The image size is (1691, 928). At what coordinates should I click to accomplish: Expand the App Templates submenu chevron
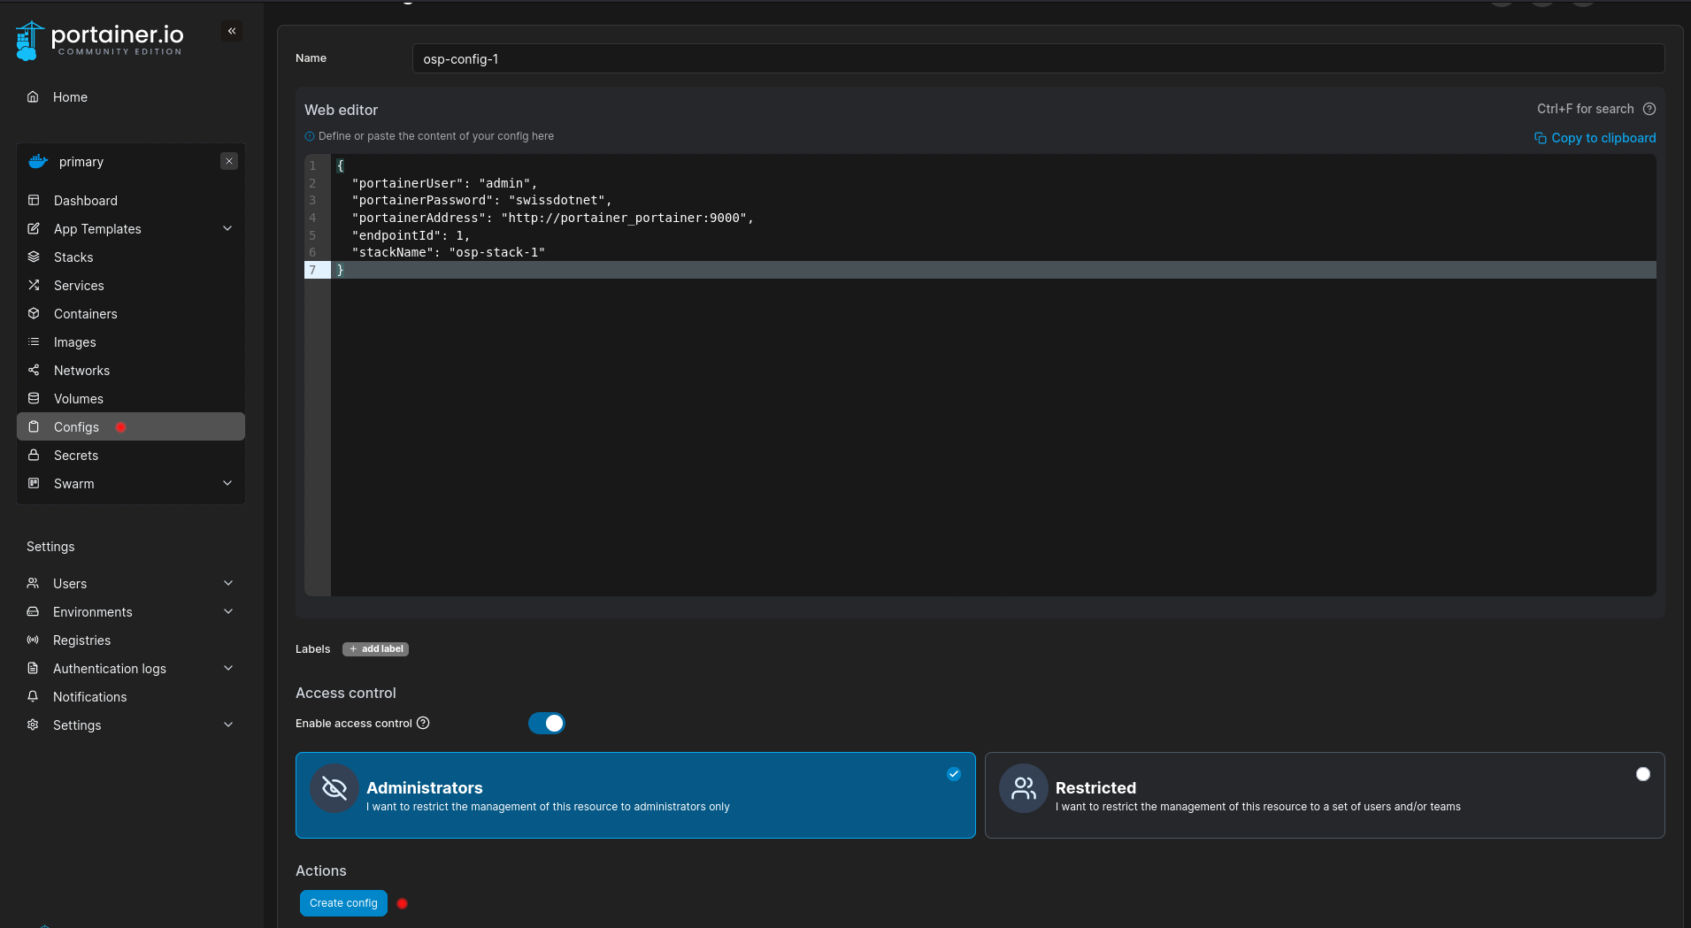[x=227, y=228]
